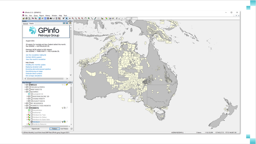Uncheck the Petroleum layer checkbox
Viewport: 256px width, 144px height.
pyautogui.click(x=32, y=122)
